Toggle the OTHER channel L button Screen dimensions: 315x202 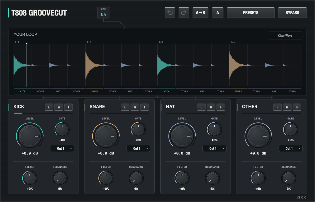(x=277, y=107)
